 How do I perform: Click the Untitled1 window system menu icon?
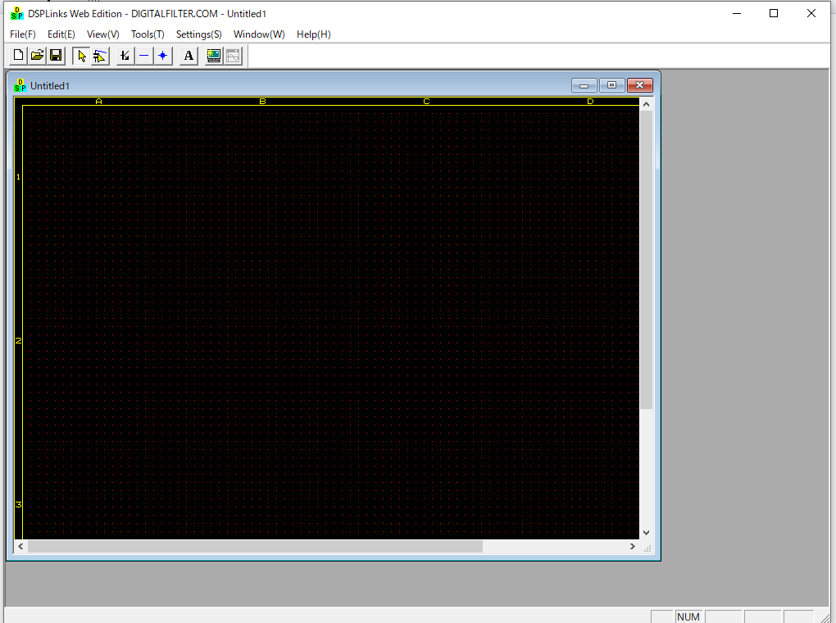point(20,85)
